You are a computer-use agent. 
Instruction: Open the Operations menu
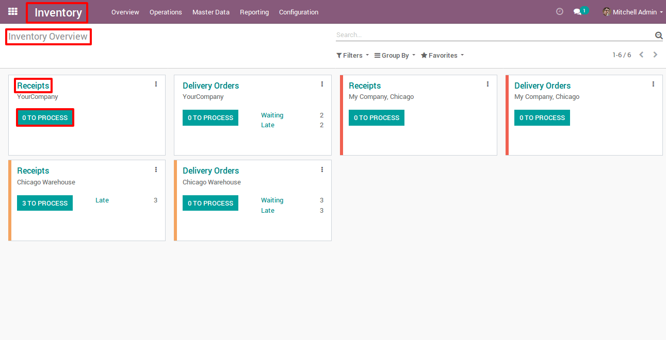point(166,12)
